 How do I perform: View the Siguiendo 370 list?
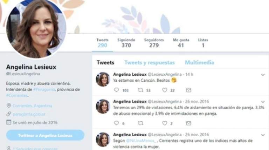(126, 43)
